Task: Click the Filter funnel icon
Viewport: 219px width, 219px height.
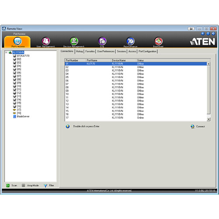Action: [x=46, y=186]
